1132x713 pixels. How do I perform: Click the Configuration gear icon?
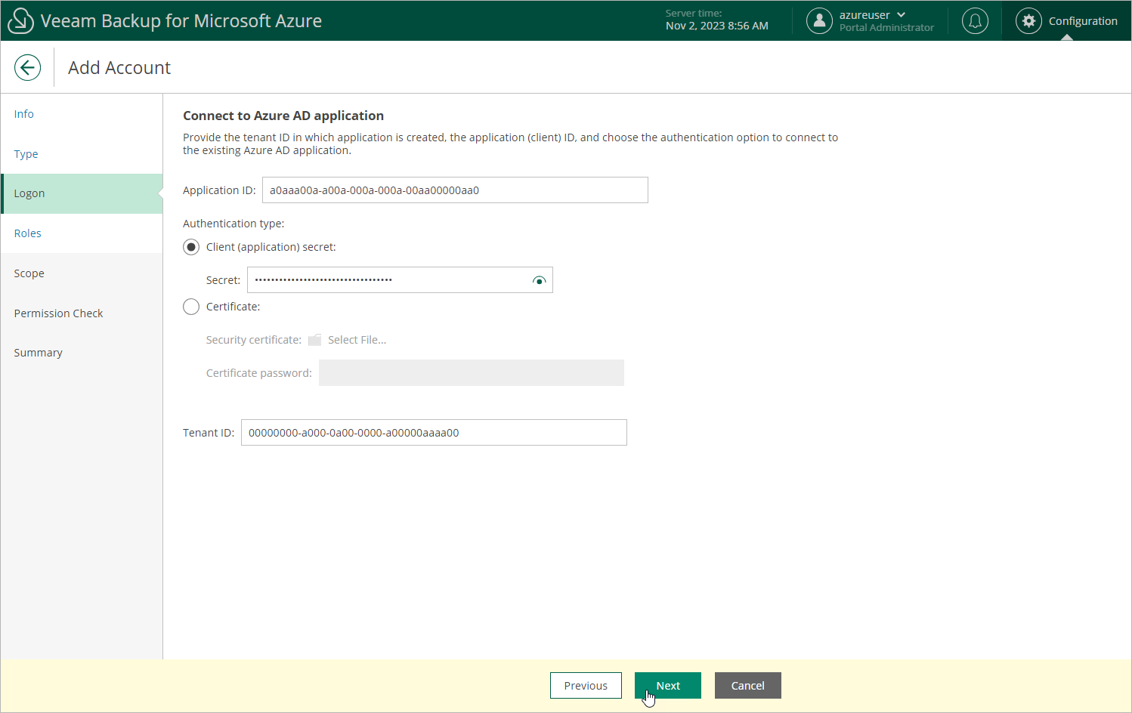[1028, 21]
